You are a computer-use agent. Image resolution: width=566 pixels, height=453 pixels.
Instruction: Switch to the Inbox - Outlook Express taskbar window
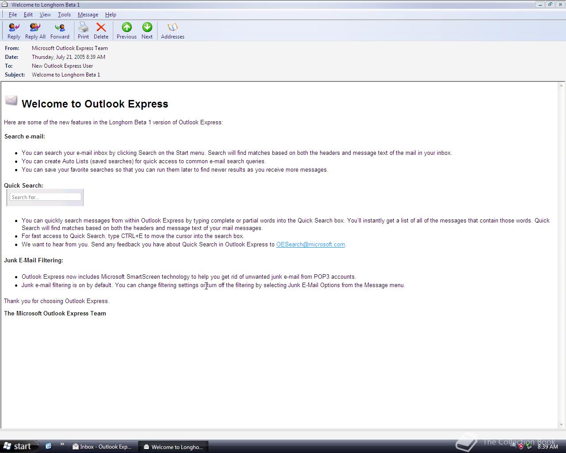click(102, 447)
